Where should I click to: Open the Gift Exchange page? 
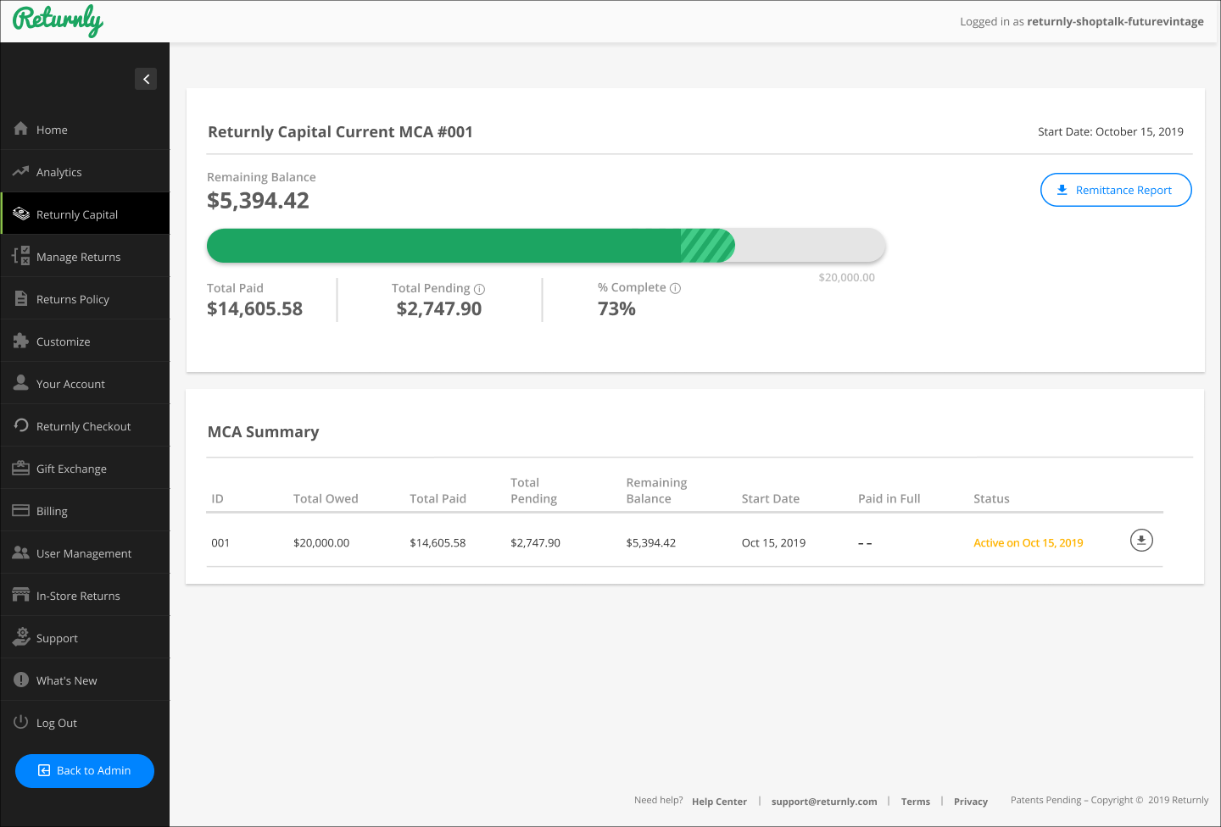pyautogui.click(x=85, y=468)
